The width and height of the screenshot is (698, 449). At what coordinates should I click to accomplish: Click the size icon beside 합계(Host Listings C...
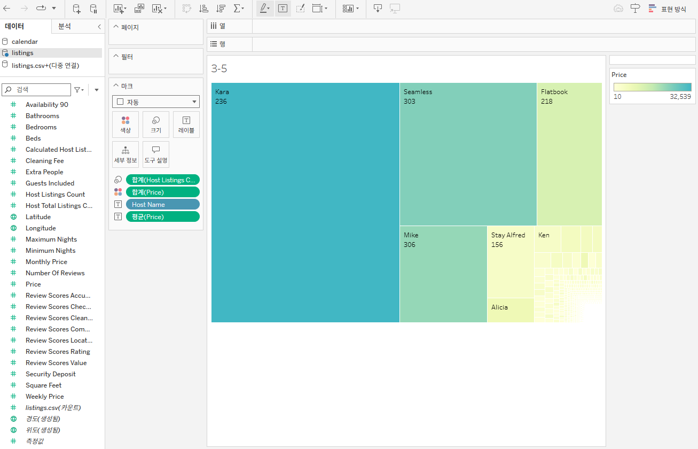118,180
